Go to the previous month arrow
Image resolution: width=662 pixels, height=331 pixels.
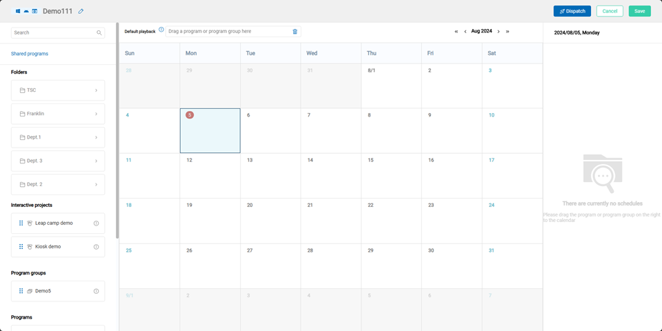(x=465, y=32)
